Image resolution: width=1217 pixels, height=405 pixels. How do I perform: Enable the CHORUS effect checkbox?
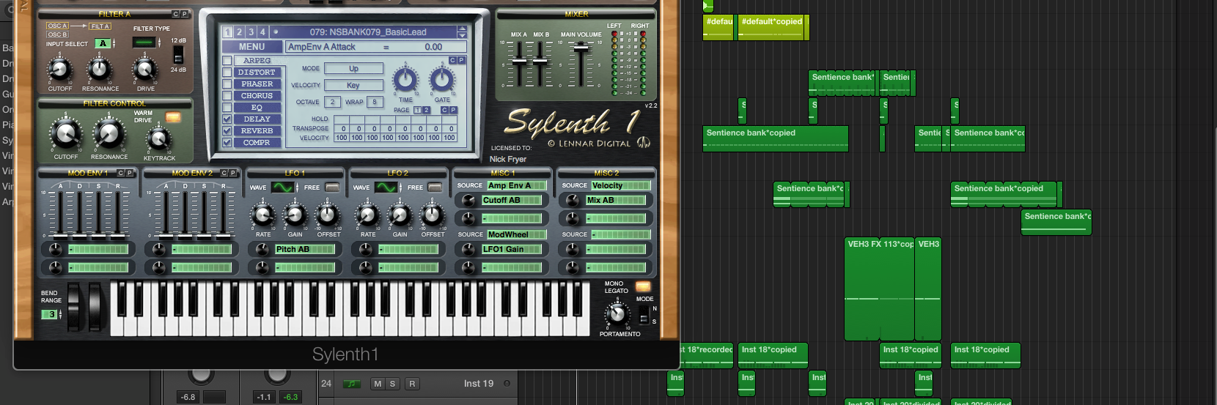coord(227,96)
